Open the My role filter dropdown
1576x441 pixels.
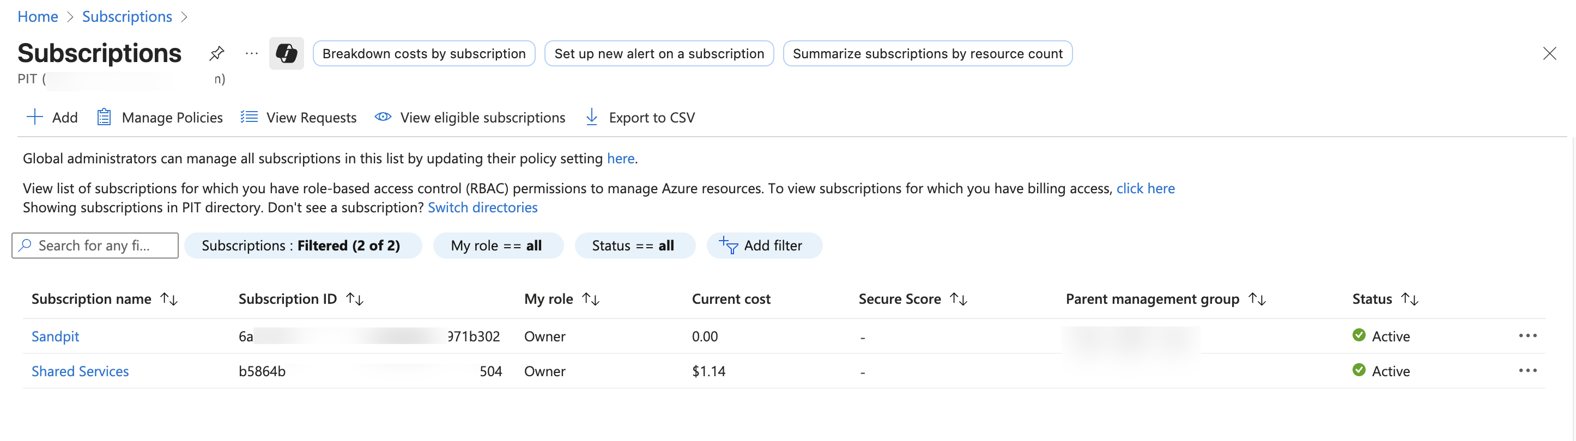click(x=498, y=245)
